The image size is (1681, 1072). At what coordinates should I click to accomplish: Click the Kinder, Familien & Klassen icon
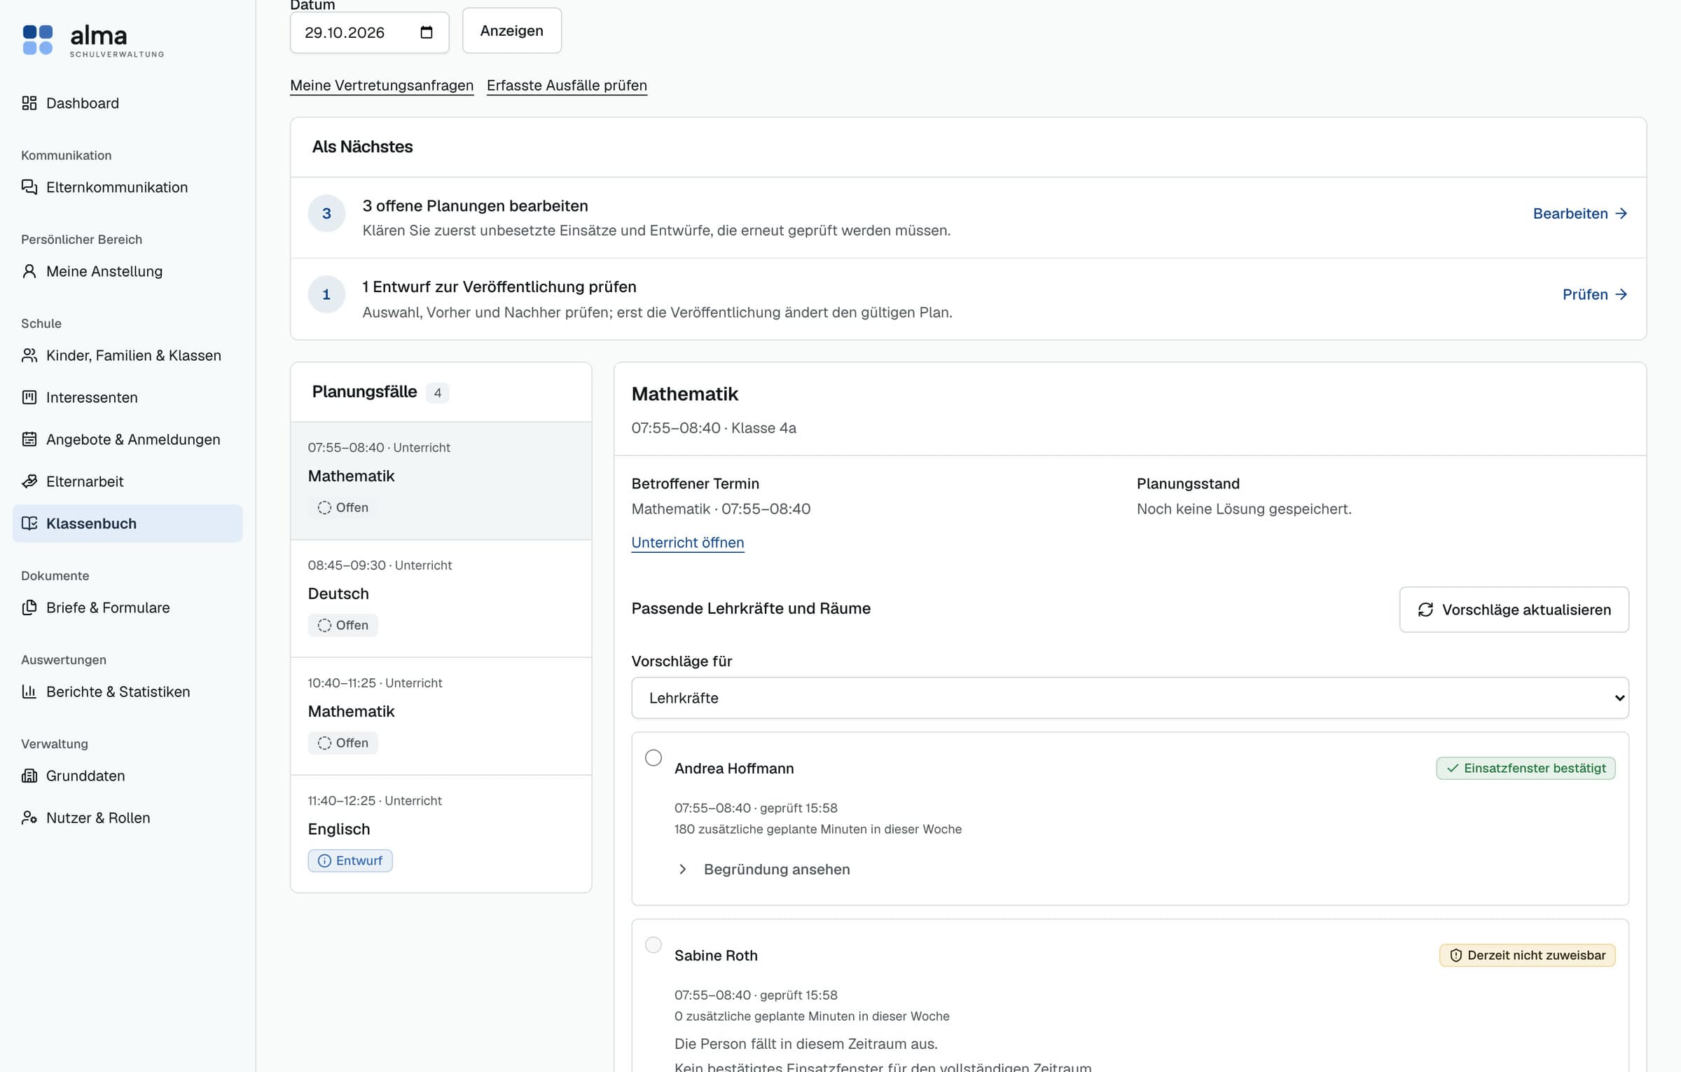click(x=29, y=355)
